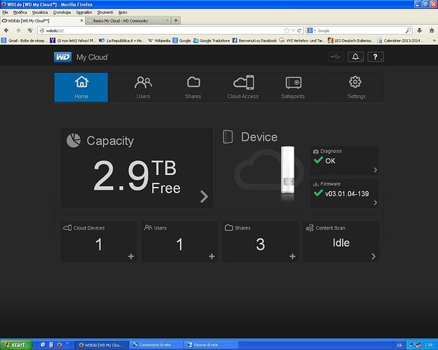Open the Modifica menu
This screenshot has width=438, height=350.
(x=20, y=13)
